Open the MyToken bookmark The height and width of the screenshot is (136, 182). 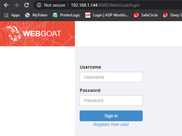tap(36, 15)
